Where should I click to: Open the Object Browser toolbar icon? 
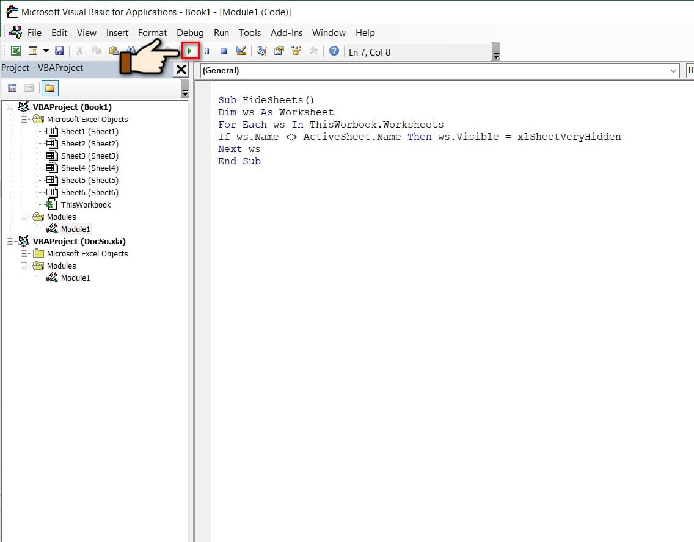coord(296,51)
